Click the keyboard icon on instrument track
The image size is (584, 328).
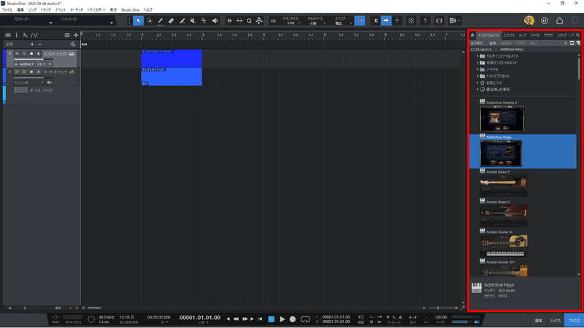pos(72,54)
